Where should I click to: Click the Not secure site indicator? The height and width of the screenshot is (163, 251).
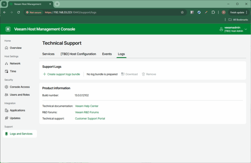coord(34,12)
